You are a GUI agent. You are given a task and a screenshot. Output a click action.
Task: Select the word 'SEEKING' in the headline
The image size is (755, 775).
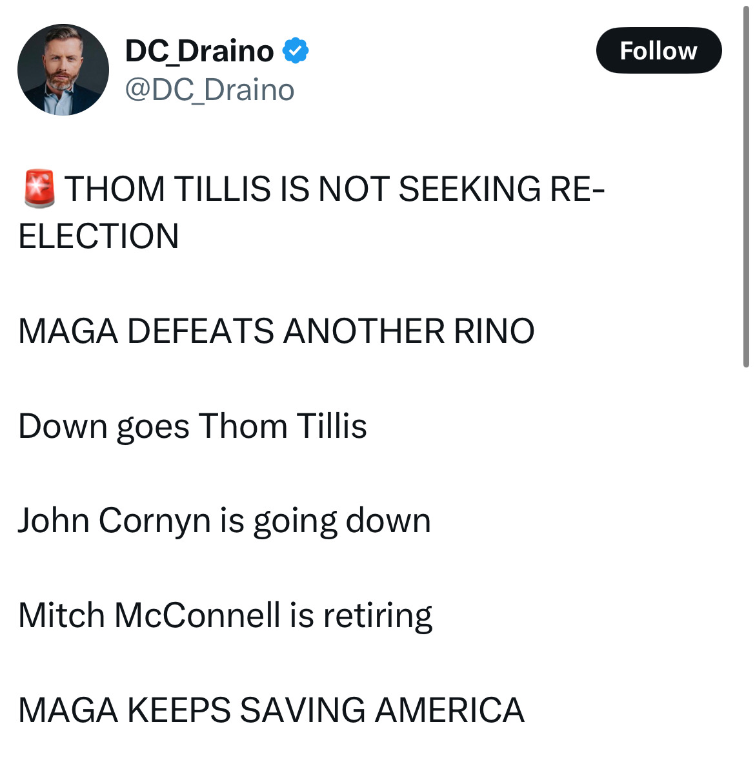click(469, 189)
